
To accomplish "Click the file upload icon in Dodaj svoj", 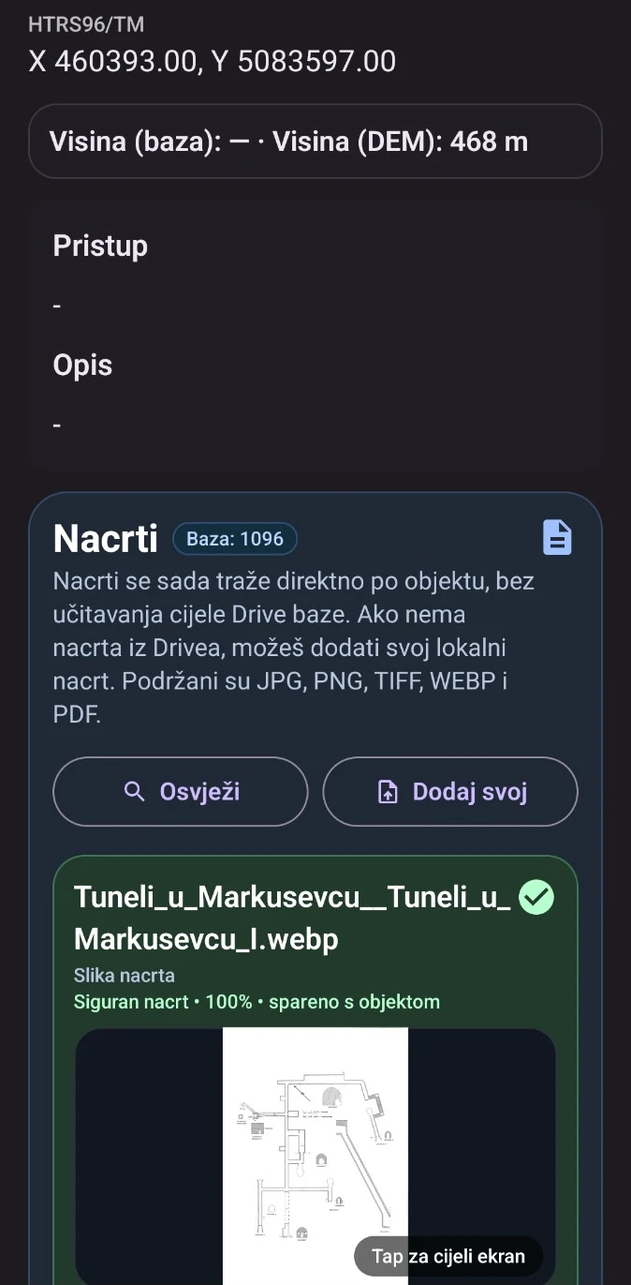I will [x=388, y=792].
